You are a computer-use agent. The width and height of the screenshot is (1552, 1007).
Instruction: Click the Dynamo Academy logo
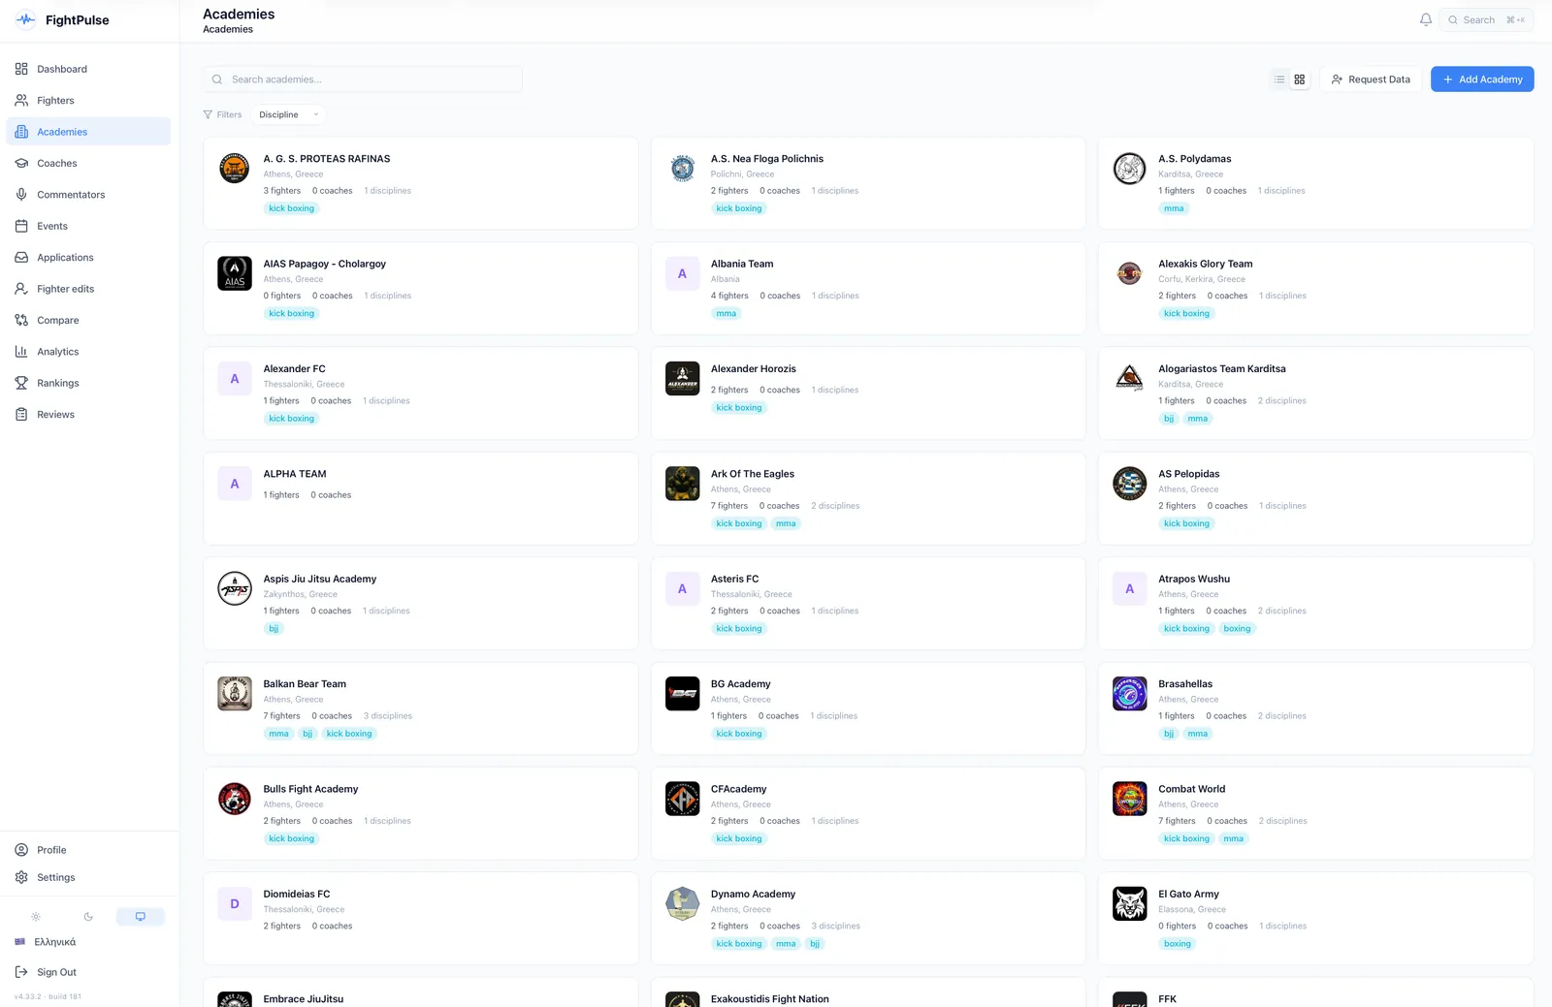tap(683, 904)
